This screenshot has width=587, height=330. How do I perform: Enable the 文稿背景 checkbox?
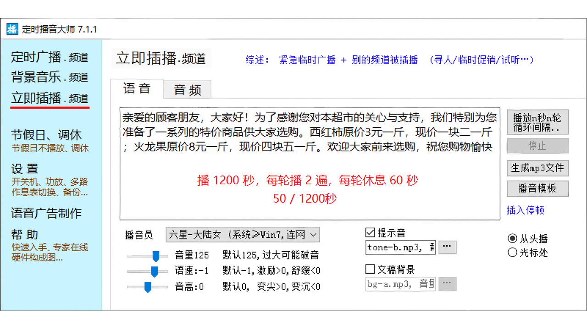click(370, 269)
